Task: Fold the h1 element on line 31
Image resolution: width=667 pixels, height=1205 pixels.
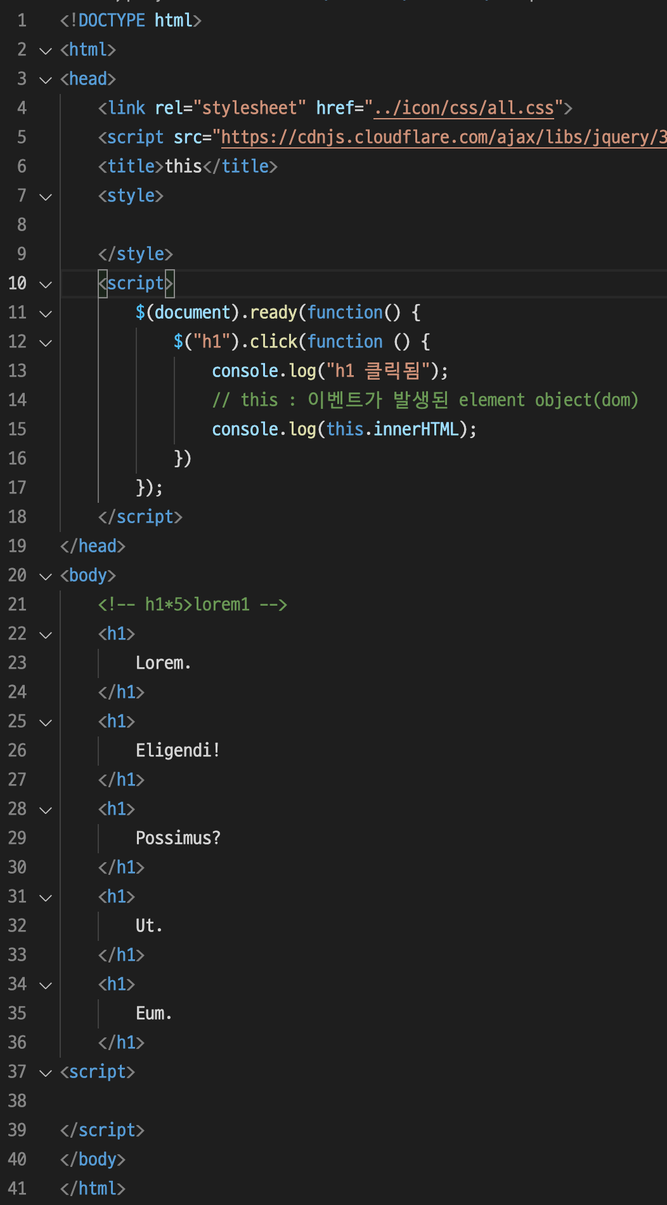Action: [x=46, y=898]
